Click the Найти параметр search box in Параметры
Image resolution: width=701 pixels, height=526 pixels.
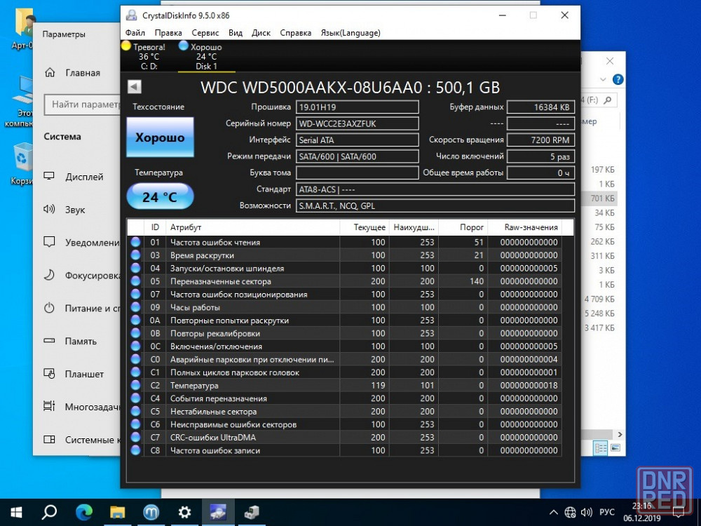click(82, 104)
